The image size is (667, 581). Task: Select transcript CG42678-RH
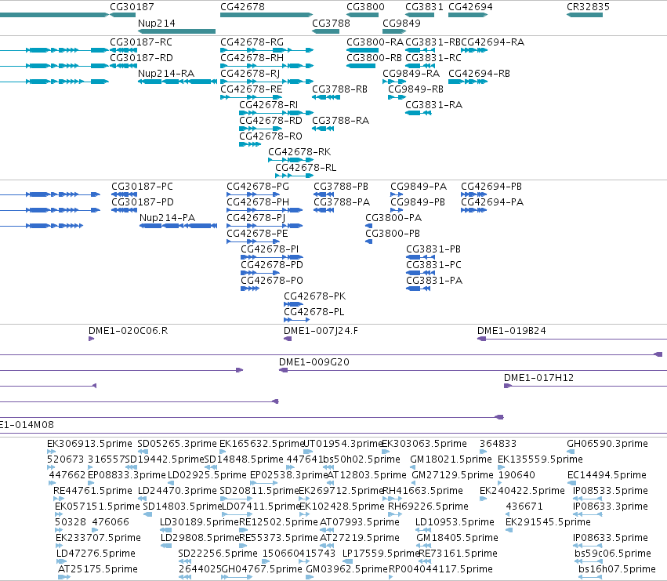(252, 58)
